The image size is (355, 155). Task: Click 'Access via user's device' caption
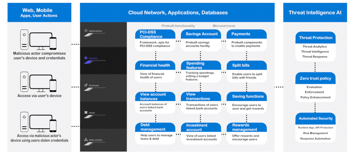[x=39, y=95]
